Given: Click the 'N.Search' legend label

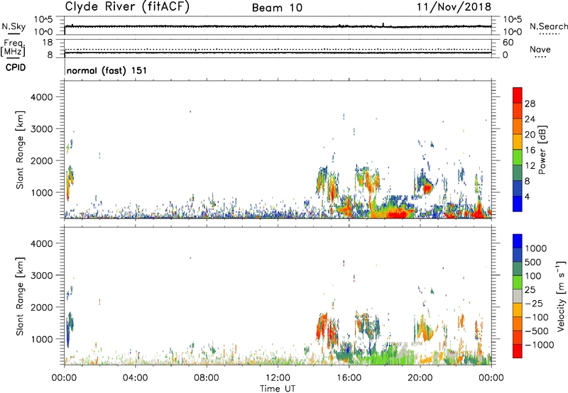Looking at the screenshot, I should point(548,26).
